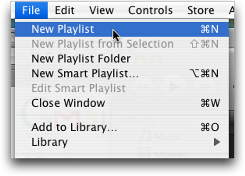Click the ⌘N shortcut beside New Playlist
This screenshot has width=245, height=176.
point(209,29)
